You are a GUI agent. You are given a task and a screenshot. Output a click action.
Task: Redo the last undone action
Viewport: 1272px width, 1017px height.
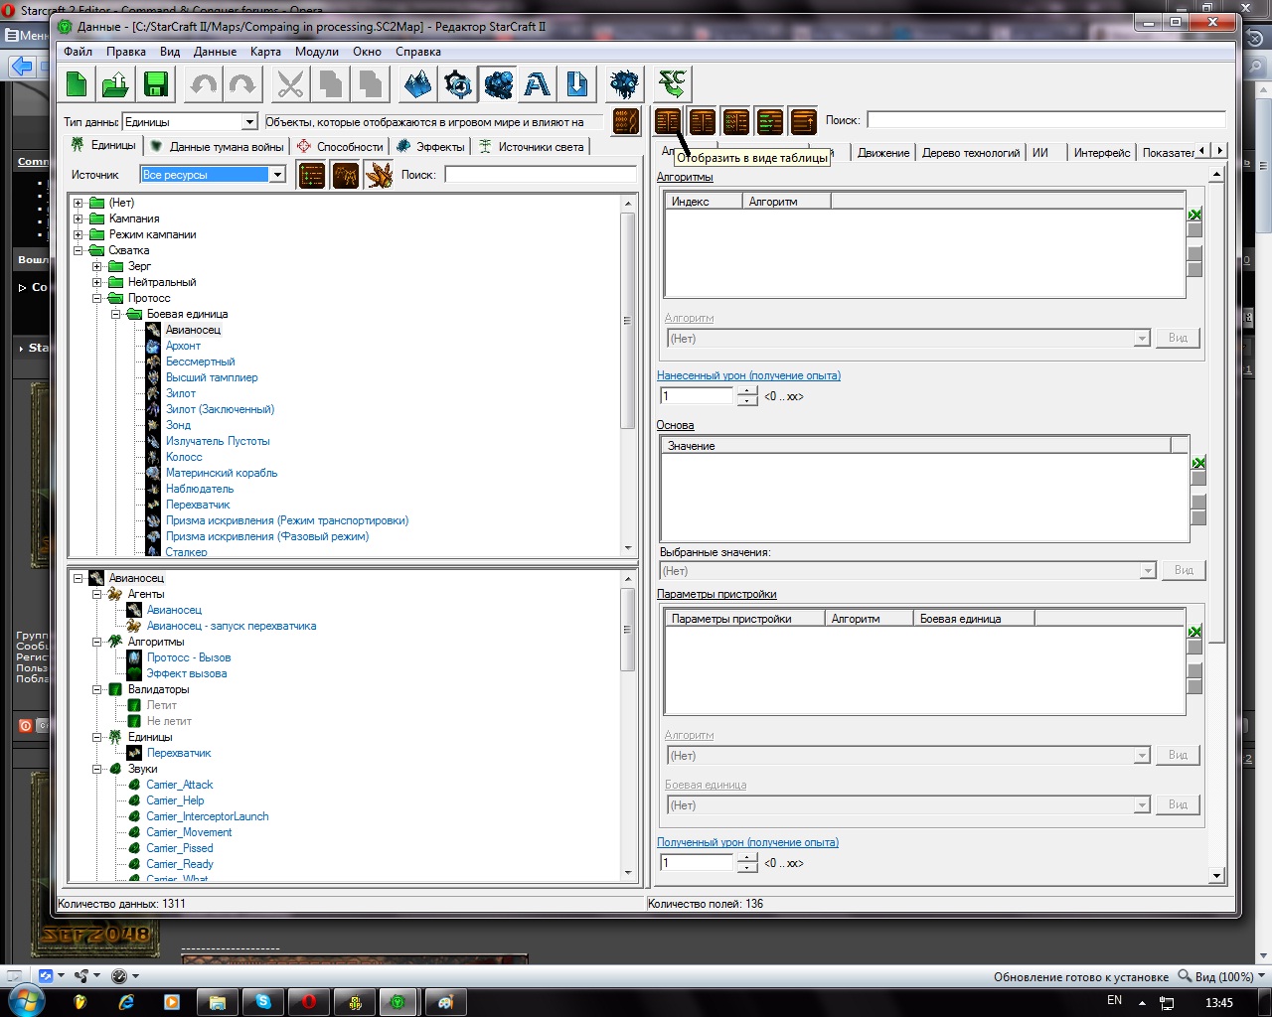click(242, 84)
